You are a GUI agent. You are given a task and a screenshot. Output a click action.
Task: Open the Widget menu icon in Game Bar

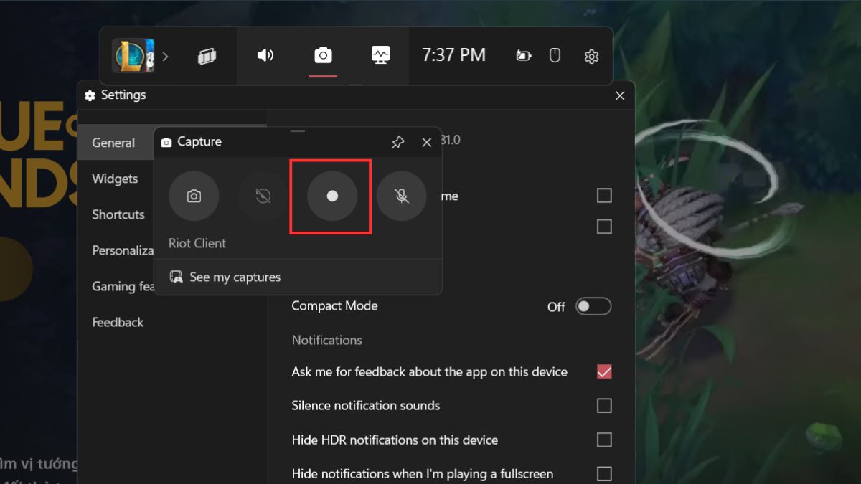click(207, 56)
